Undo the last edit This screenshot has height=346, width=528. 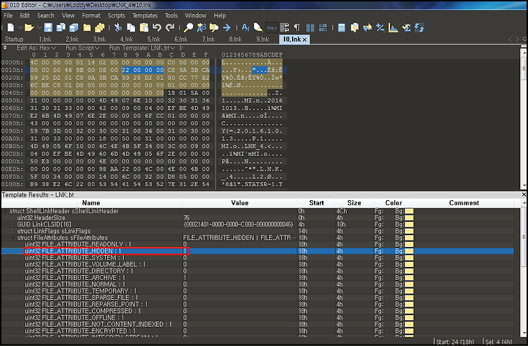157,28
